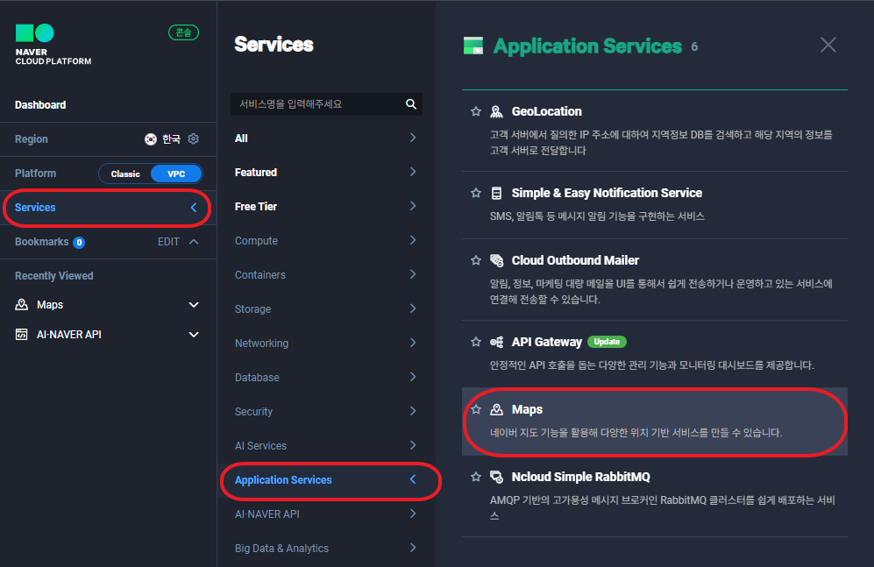Viewport: 874px width, 567px height.
Task: Click the Simple & Easy Notification icon
Action: [x=496, y=193]
